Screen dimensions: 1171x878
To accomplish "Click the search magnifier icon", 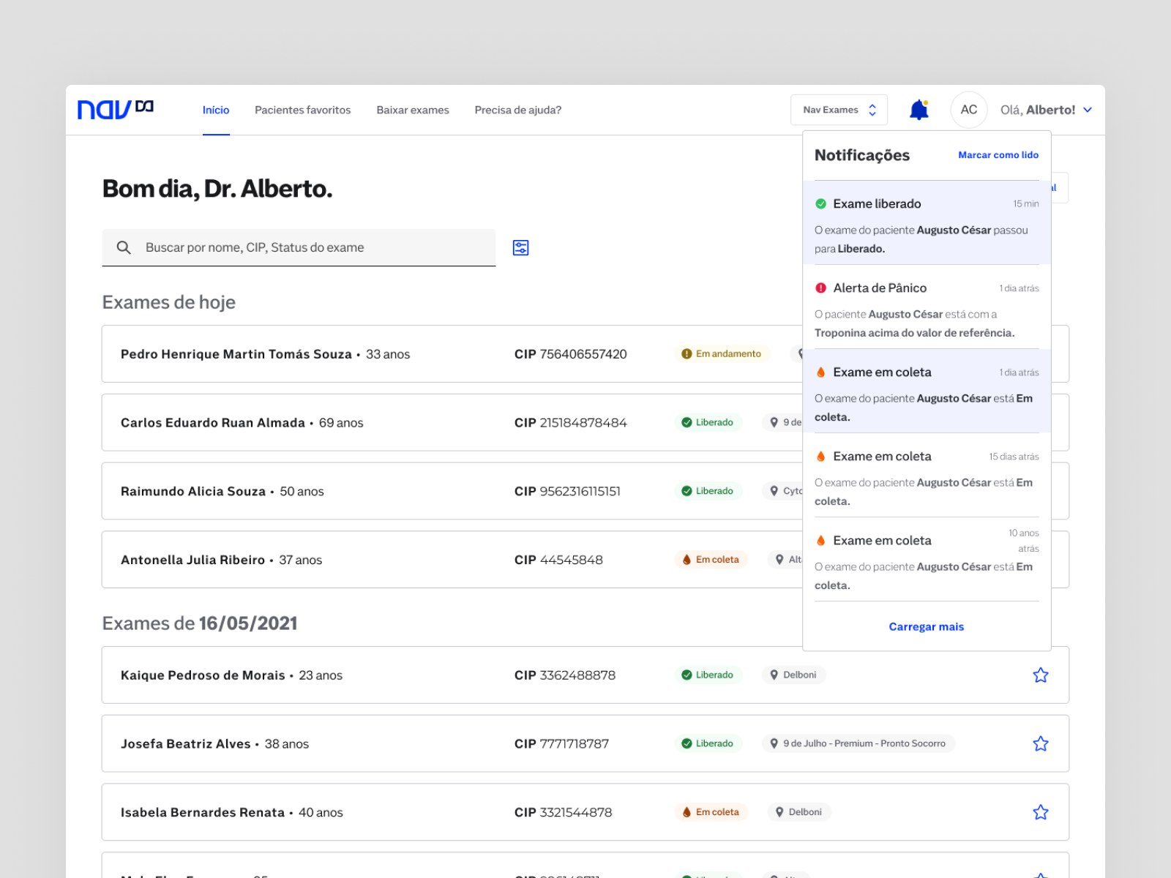I will (x=124, y=248).
